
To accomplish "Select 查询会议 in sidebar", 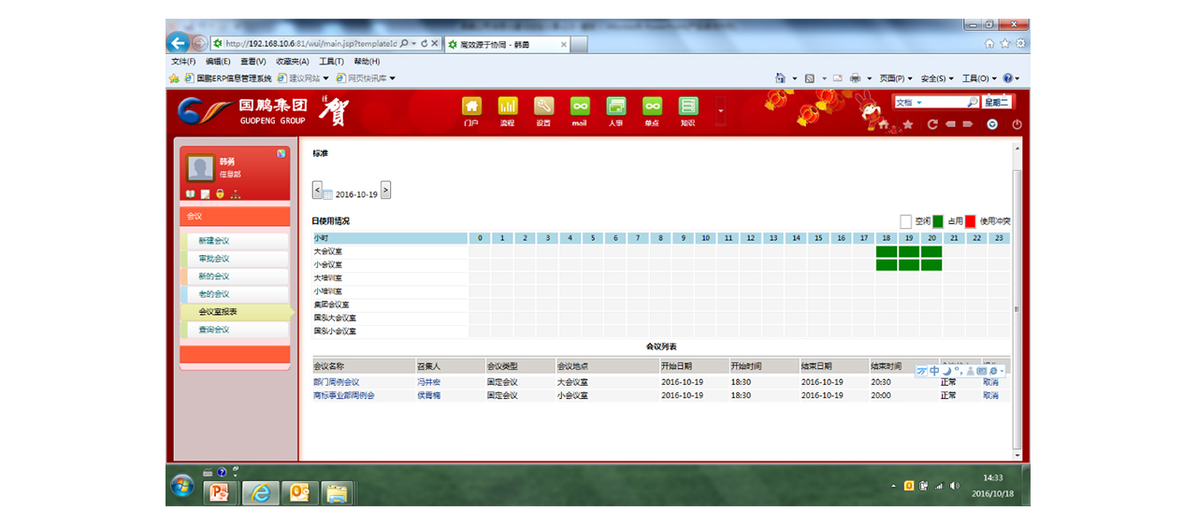I will 235,330.
